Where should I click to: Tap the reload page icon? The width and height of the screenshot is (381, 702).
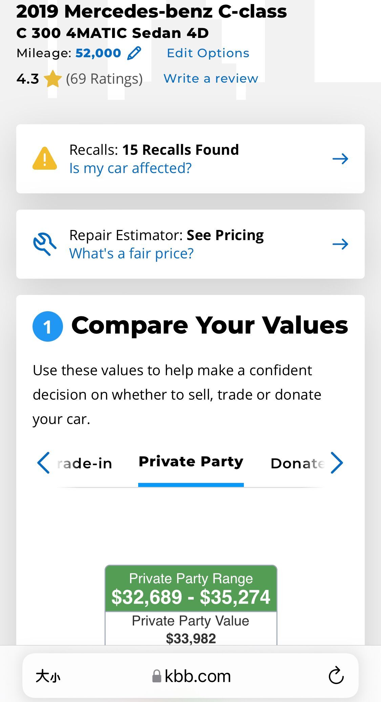point(336,676)
